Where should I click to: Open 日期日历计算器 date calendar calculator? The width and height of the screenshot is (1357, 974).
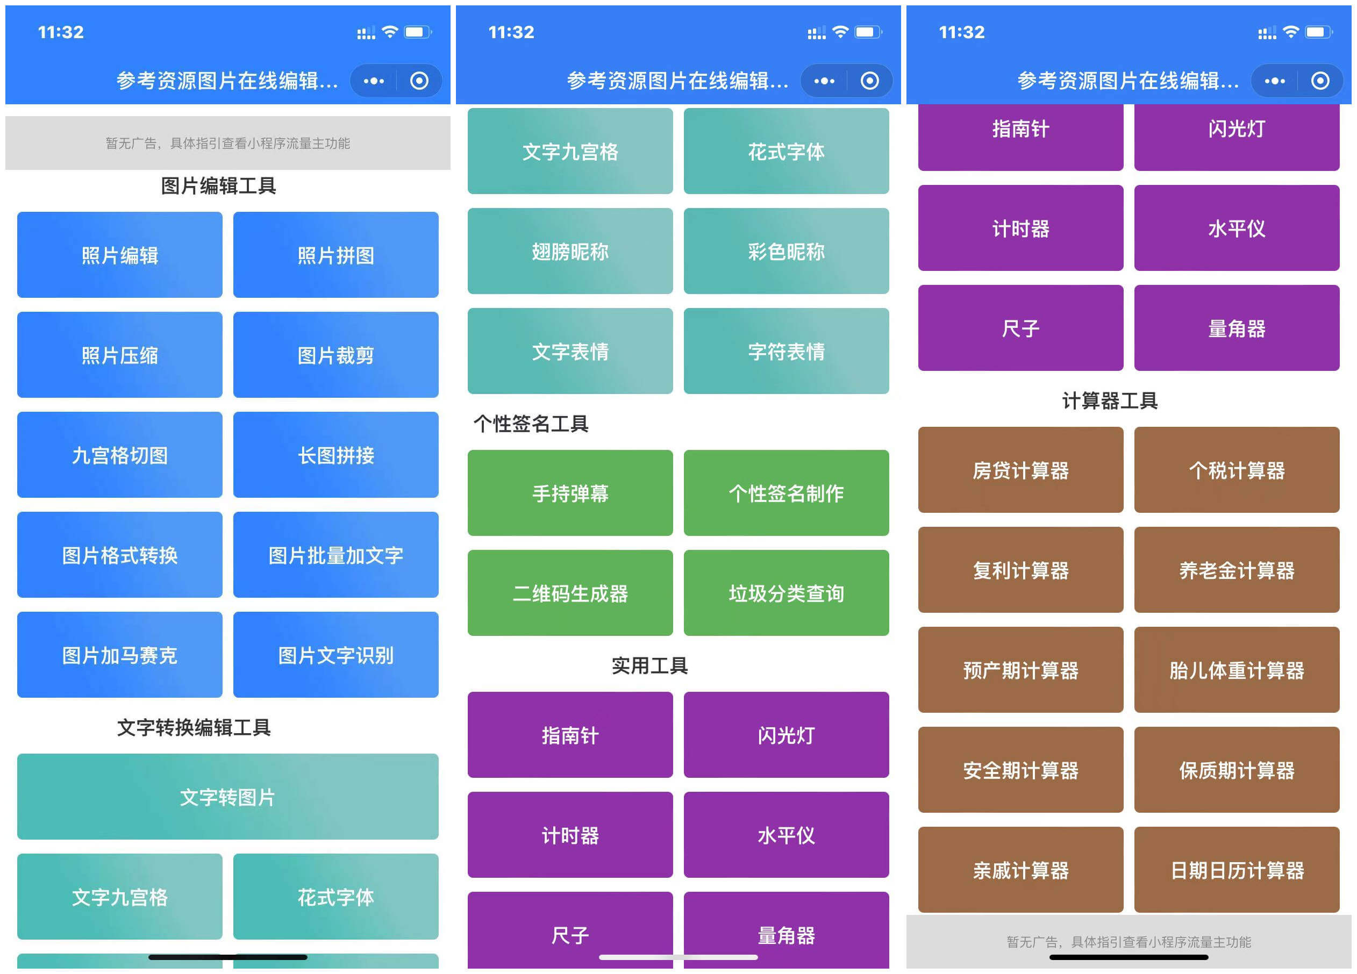(1236, 870)
